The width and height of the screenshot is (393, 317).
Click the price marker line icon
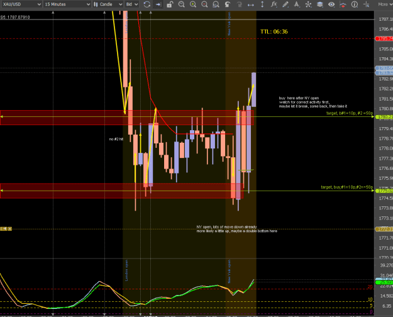343,4
